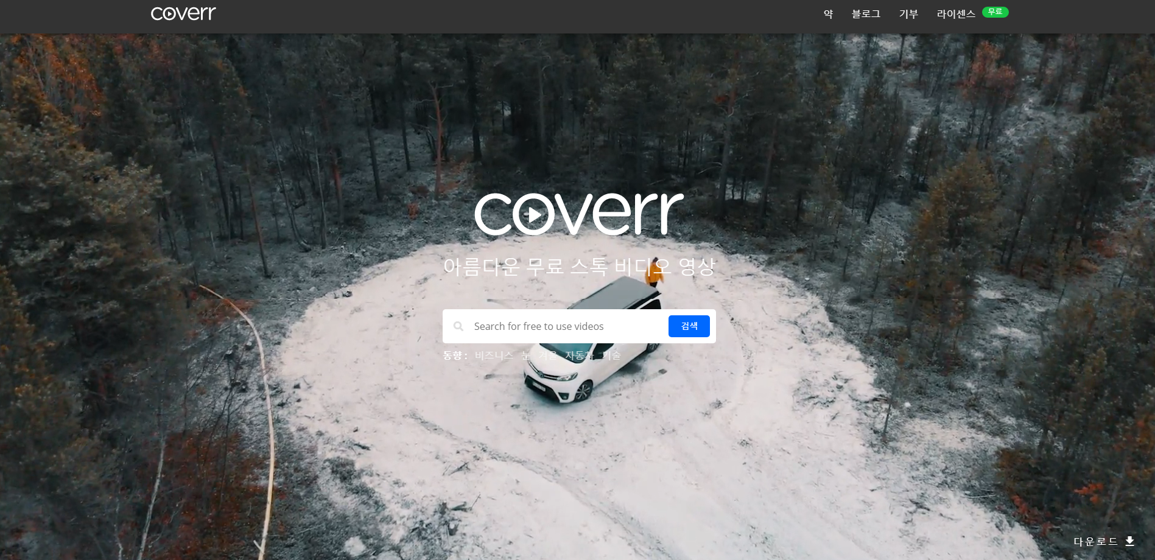
Task: Open the 기부 page
Action: click(x=908, y=13)
